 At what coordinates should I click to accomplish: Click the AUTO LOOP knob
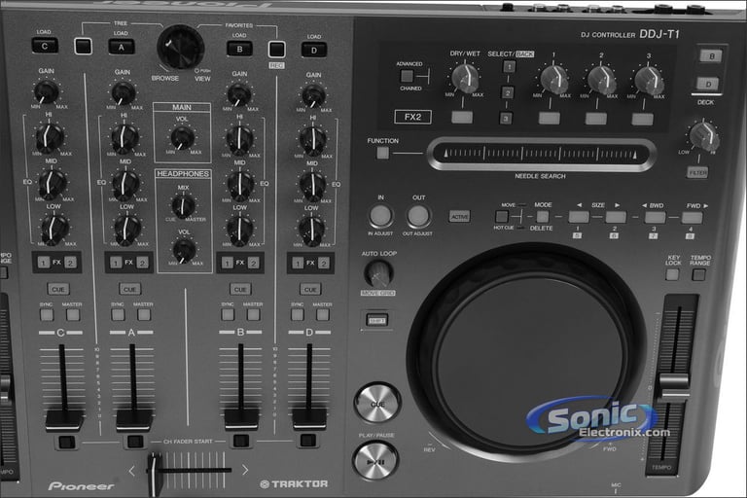tap(378, 273)
